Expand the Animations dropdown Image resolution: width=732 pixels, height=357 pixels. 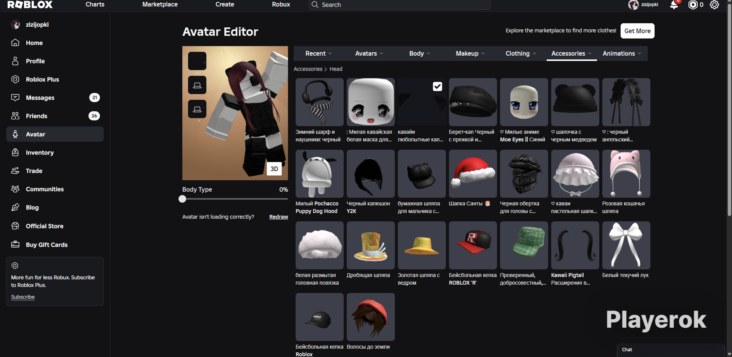point(622,53)
